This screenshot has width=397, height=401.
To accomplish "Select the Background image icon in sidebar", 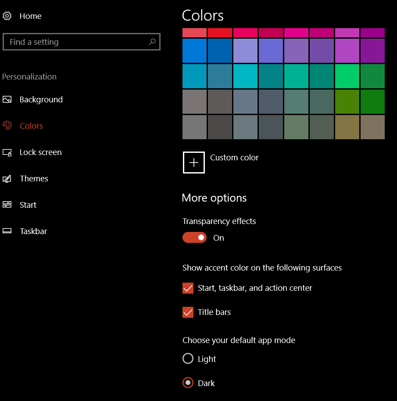I will (7, 99).
